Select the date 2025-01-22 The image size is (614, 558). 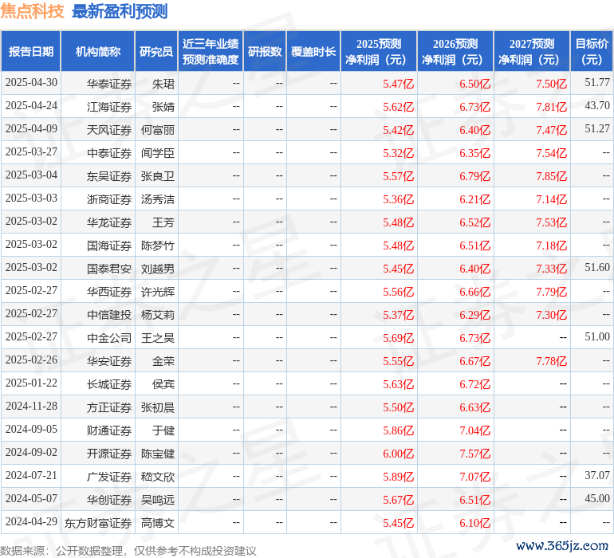tap(31, 383)
